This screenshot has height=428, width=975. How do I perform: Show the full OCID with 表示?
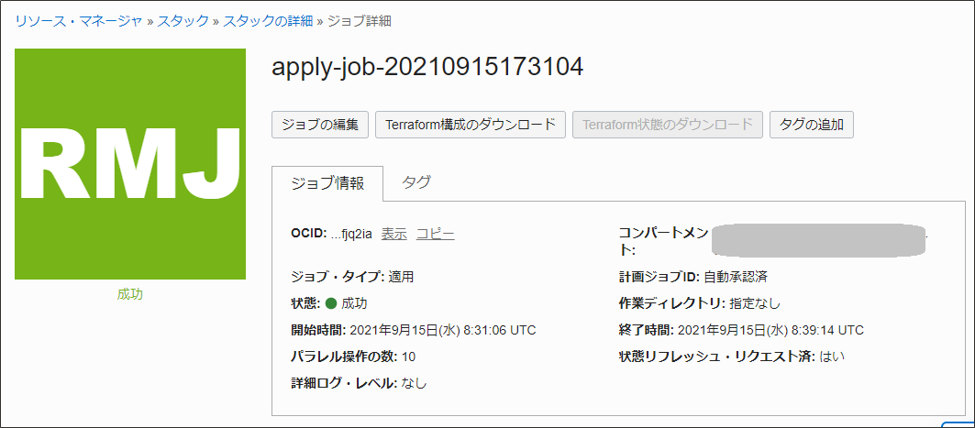click(394, 235)
